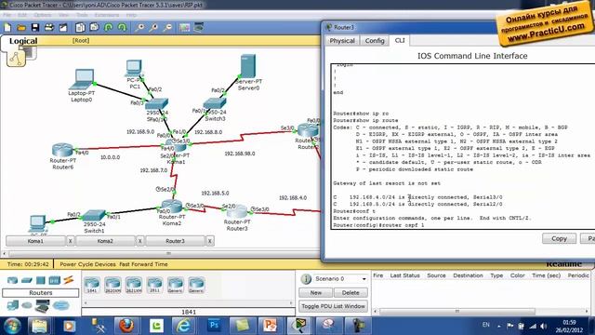Click the Koma2 window bar button
The width and height of the screenshot is (595, 335).
coord(105,241)
